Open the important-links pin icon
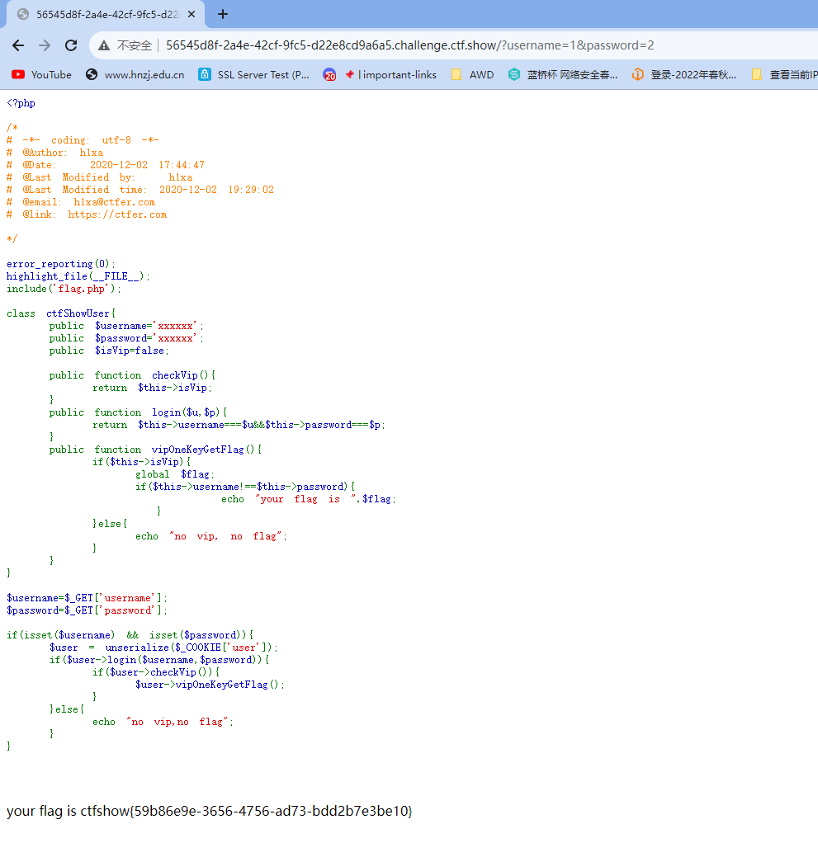Screen dimensions: 818x843 (x=350, y=75)
